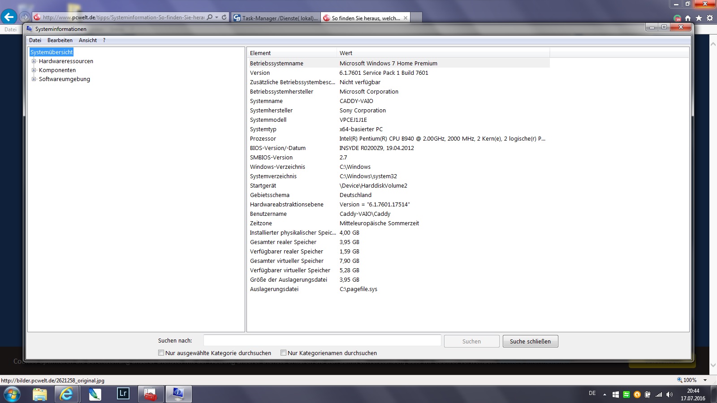Viewport: 717px width, 403px height.
Task: Select Softwareumgebung label in the tree
Action: [65, 79]
